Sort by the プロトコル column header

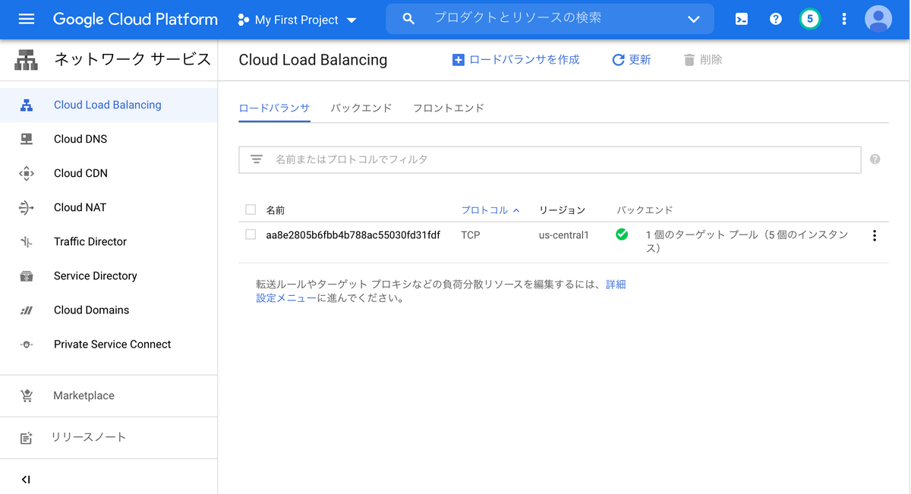pyautogui.click(x=490, y=210)
